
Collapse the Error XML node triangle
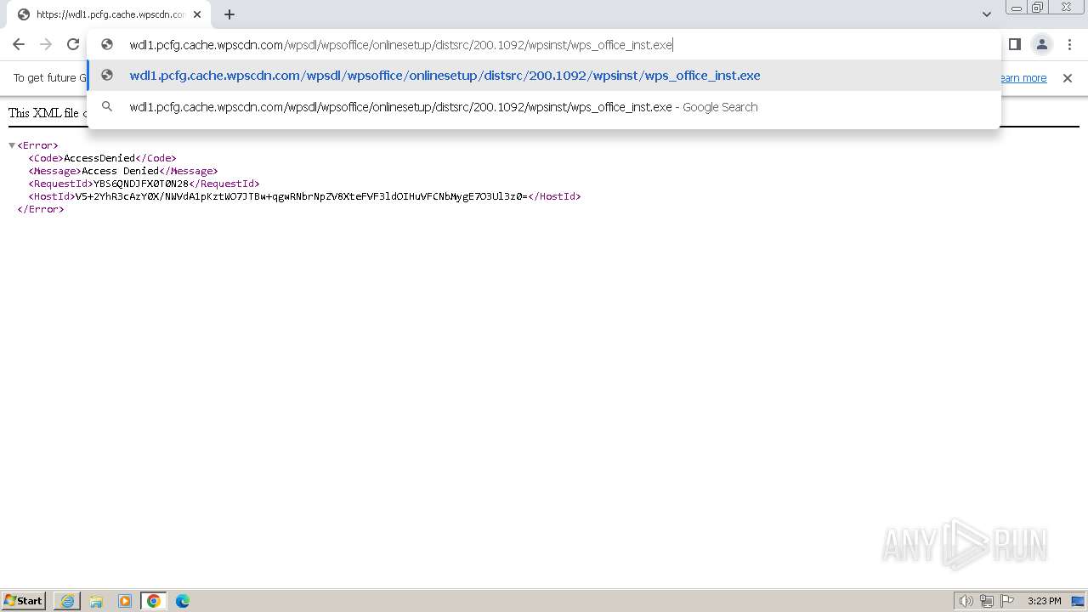point(12,145)
